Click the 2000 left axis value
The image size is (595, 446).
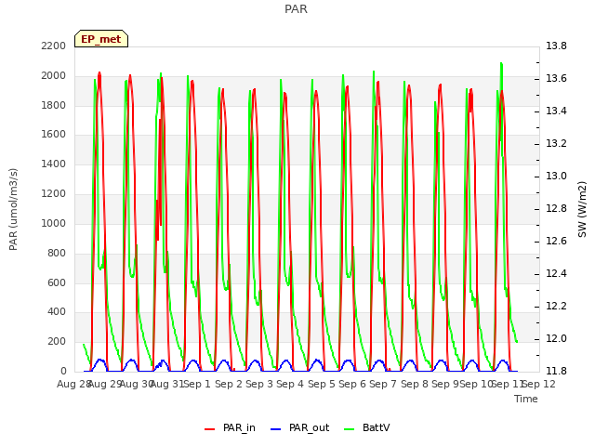[54, 76]
